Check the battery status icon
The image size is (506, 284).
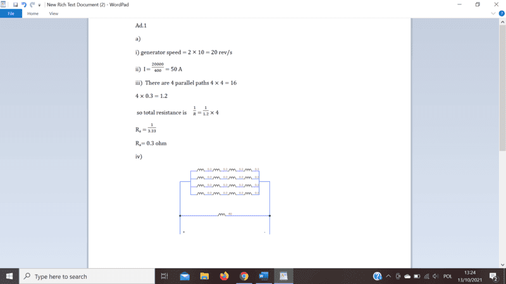[417, 276]
